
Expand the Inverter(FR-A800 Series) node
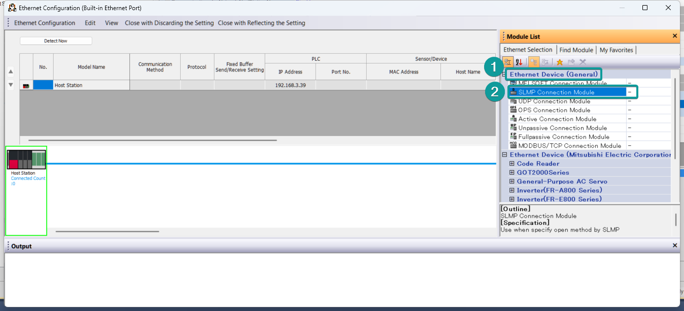[x=511, y=190]
